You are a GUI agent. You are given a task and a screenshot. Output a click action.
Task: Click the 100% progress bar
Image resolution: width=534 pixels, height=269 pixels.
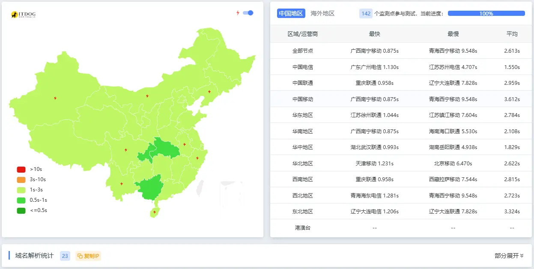click(487, 13)
